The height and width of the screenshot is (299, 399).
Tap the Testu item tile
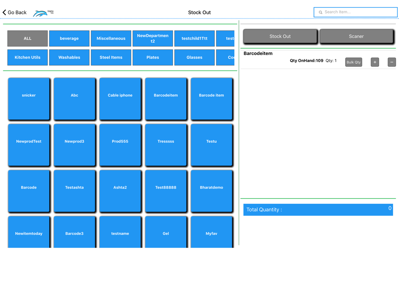click(211, 145)
